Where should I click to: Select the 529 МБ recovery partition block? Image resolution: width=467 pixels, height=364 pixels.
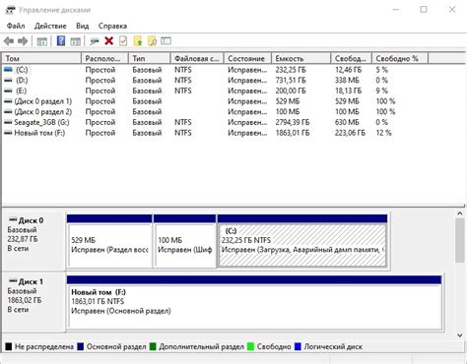[109, 241]
